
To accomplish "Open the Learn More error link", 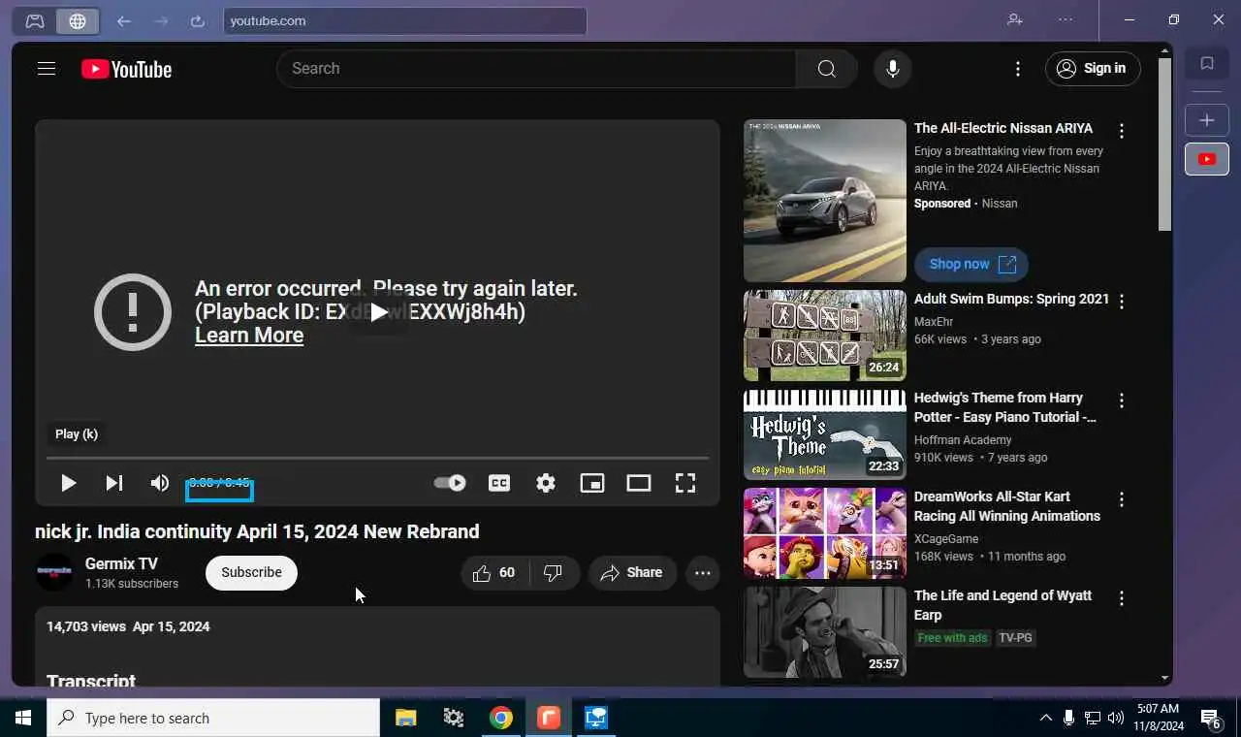I will (249, 336).
